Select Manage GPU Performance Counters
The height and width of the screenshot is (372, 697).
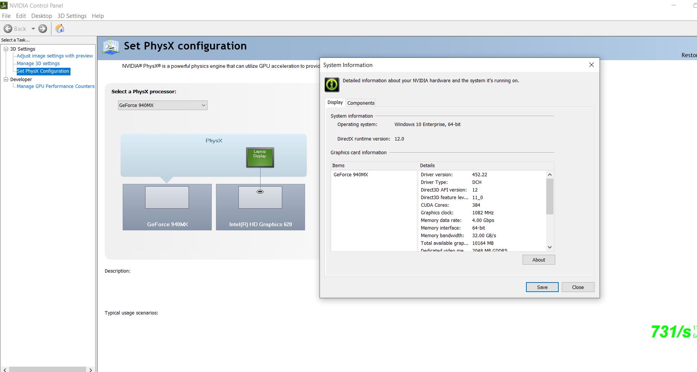click(56, 86)
